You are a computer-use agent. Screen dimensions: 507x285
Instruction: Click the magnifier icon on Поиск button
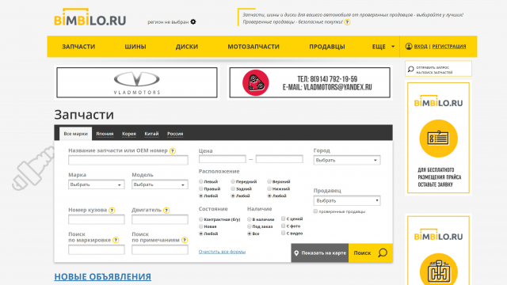(383, 253)
